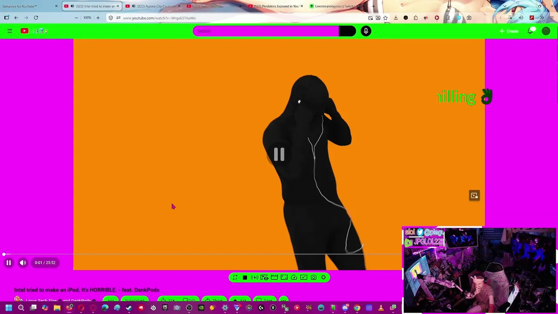558x314 pixels.
Task: Open the YouTube guide hamburger menu
Action: (x=10, y=31)
